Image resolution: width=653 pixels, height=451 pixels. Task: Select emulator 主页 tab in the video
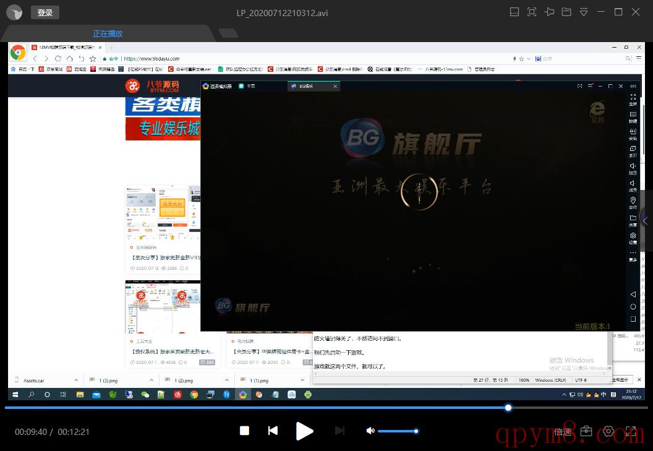click(x=247, y=86)
